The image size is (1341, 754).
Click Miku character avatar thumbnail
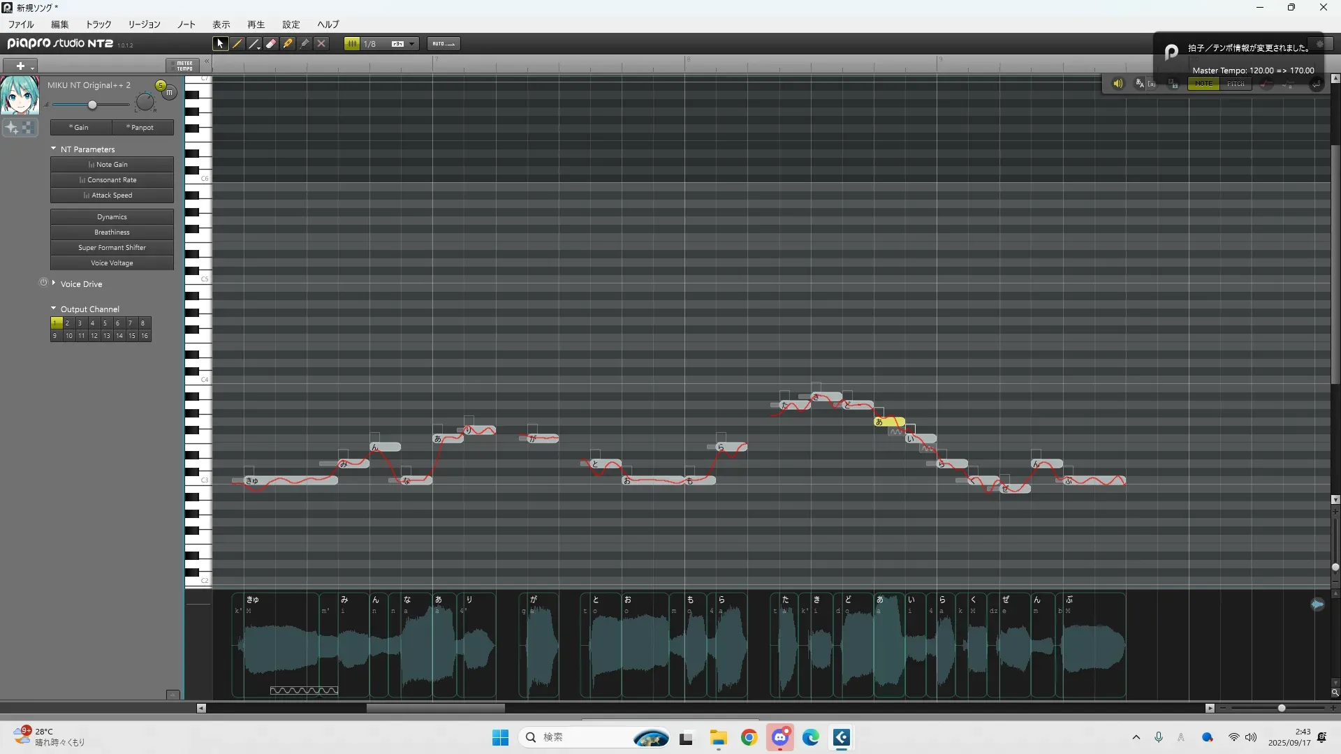(x=20, y=96)
